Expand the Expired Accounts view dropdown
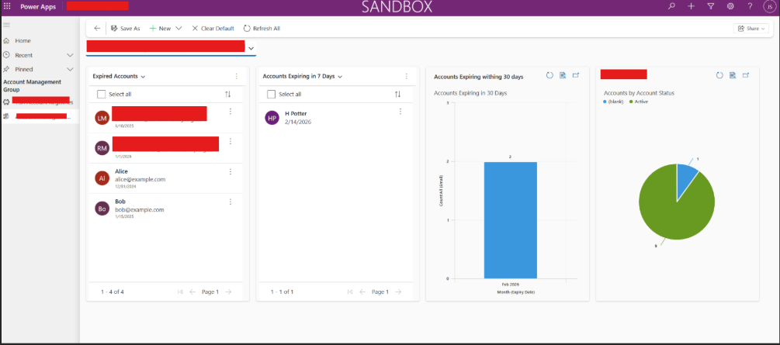 [144, 77]
